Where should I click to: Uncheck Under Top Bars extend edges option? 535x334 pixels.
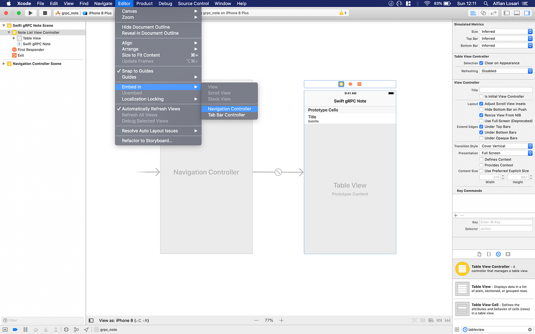481,126
